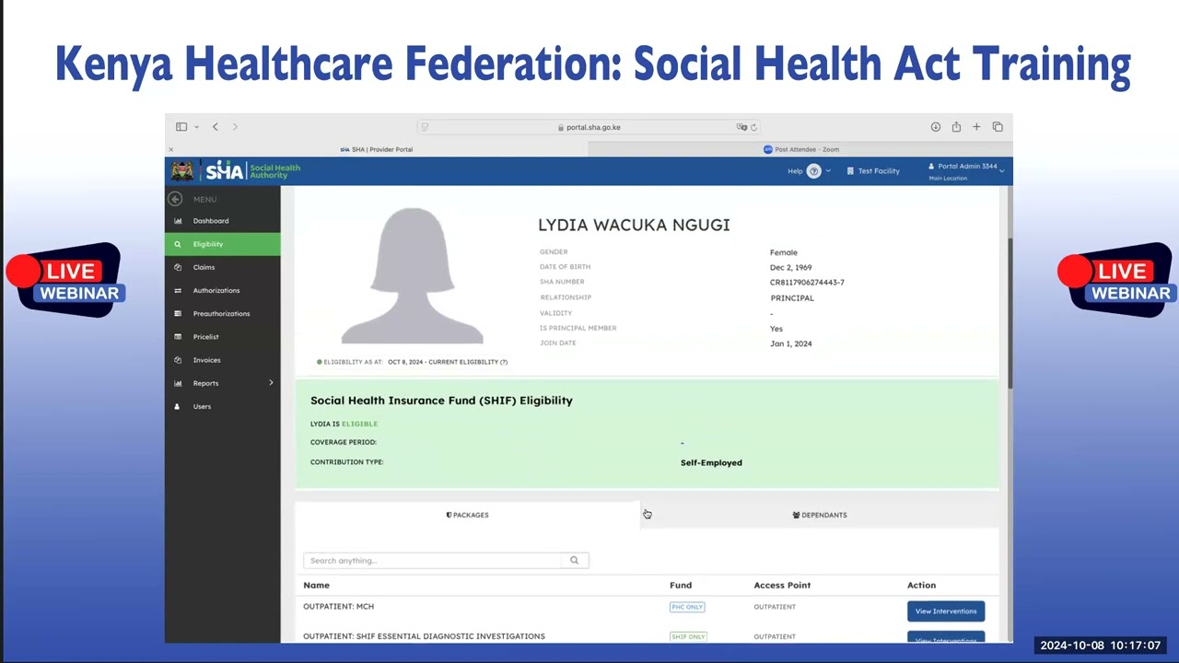Click the Safari sidebar toggle icon

coord(181,127)
